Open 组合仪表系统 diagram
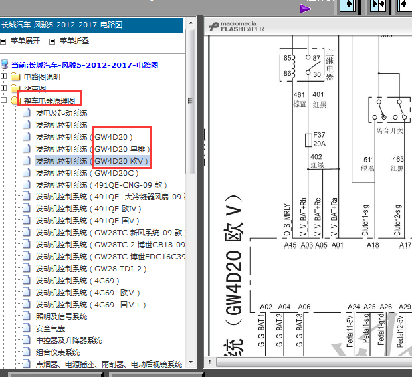 [58, 352]
